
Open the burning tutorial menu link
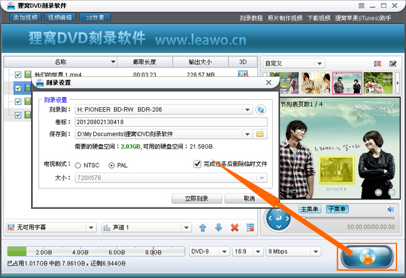click(251, 18)
